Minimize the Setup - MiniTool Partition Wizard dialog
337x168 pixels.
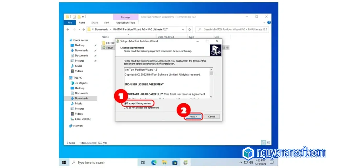click(x=197, y=41)
